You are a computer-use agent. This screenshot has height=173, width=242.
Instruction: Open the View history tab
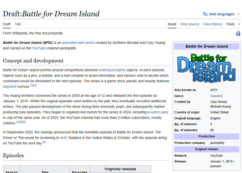(x=213, y=24)
